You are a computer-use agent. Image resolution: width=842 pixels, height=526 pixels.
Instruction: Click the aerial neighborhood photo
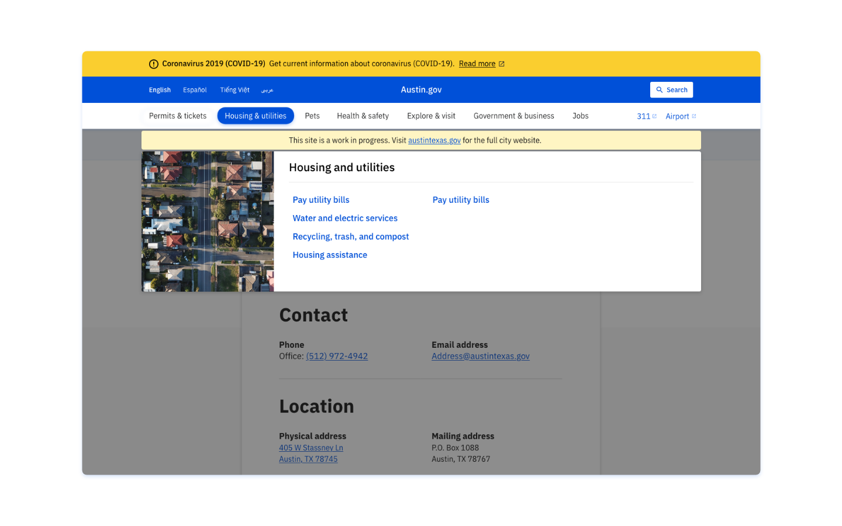208,222
